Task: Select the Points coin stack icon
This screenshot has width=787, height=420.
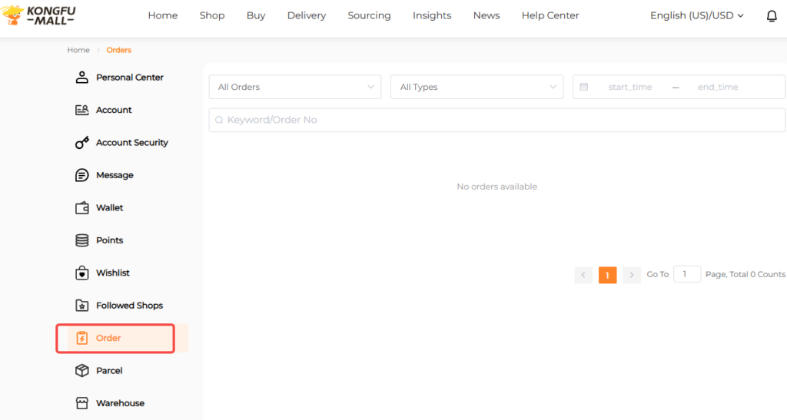Action: coord(82,240)
